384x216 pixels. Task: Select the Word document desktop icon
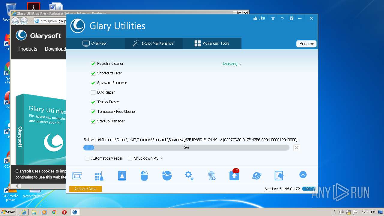[x=56, y=6]
